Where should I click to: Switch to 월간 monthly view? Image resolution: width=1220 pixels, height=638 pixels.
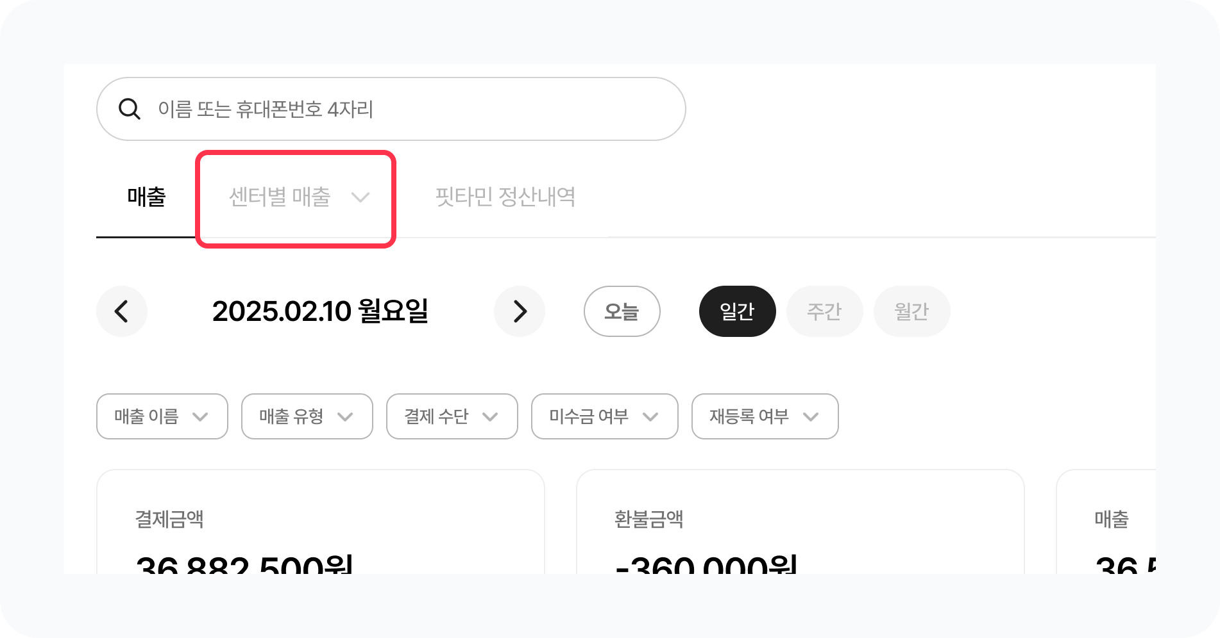click(911, 311)
